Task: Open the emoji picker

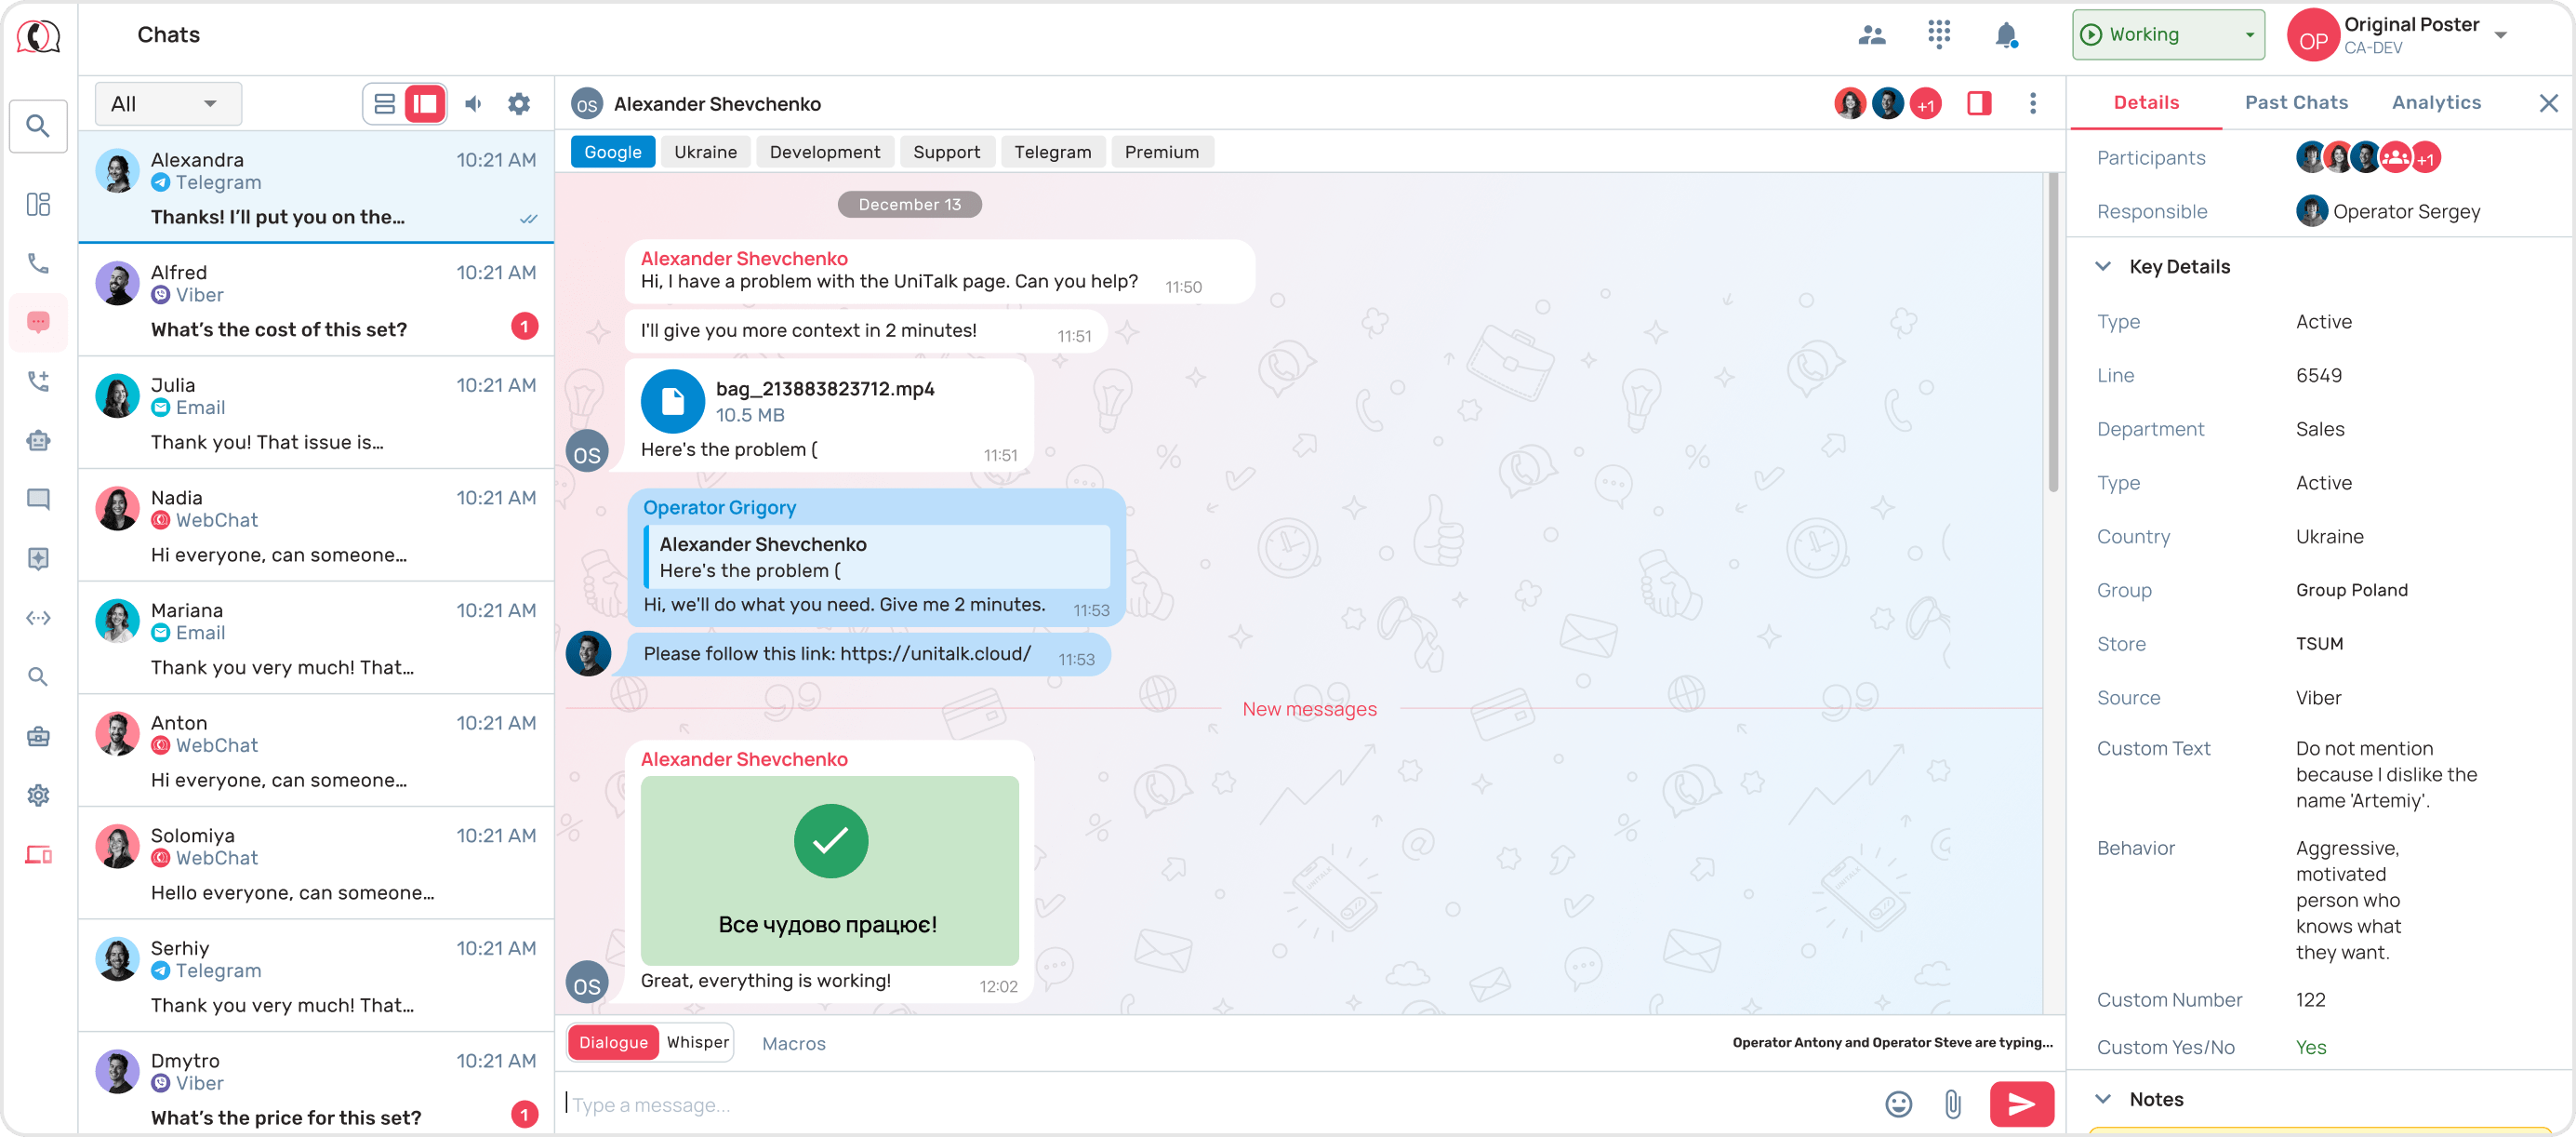Action: click(1898, 1103)
